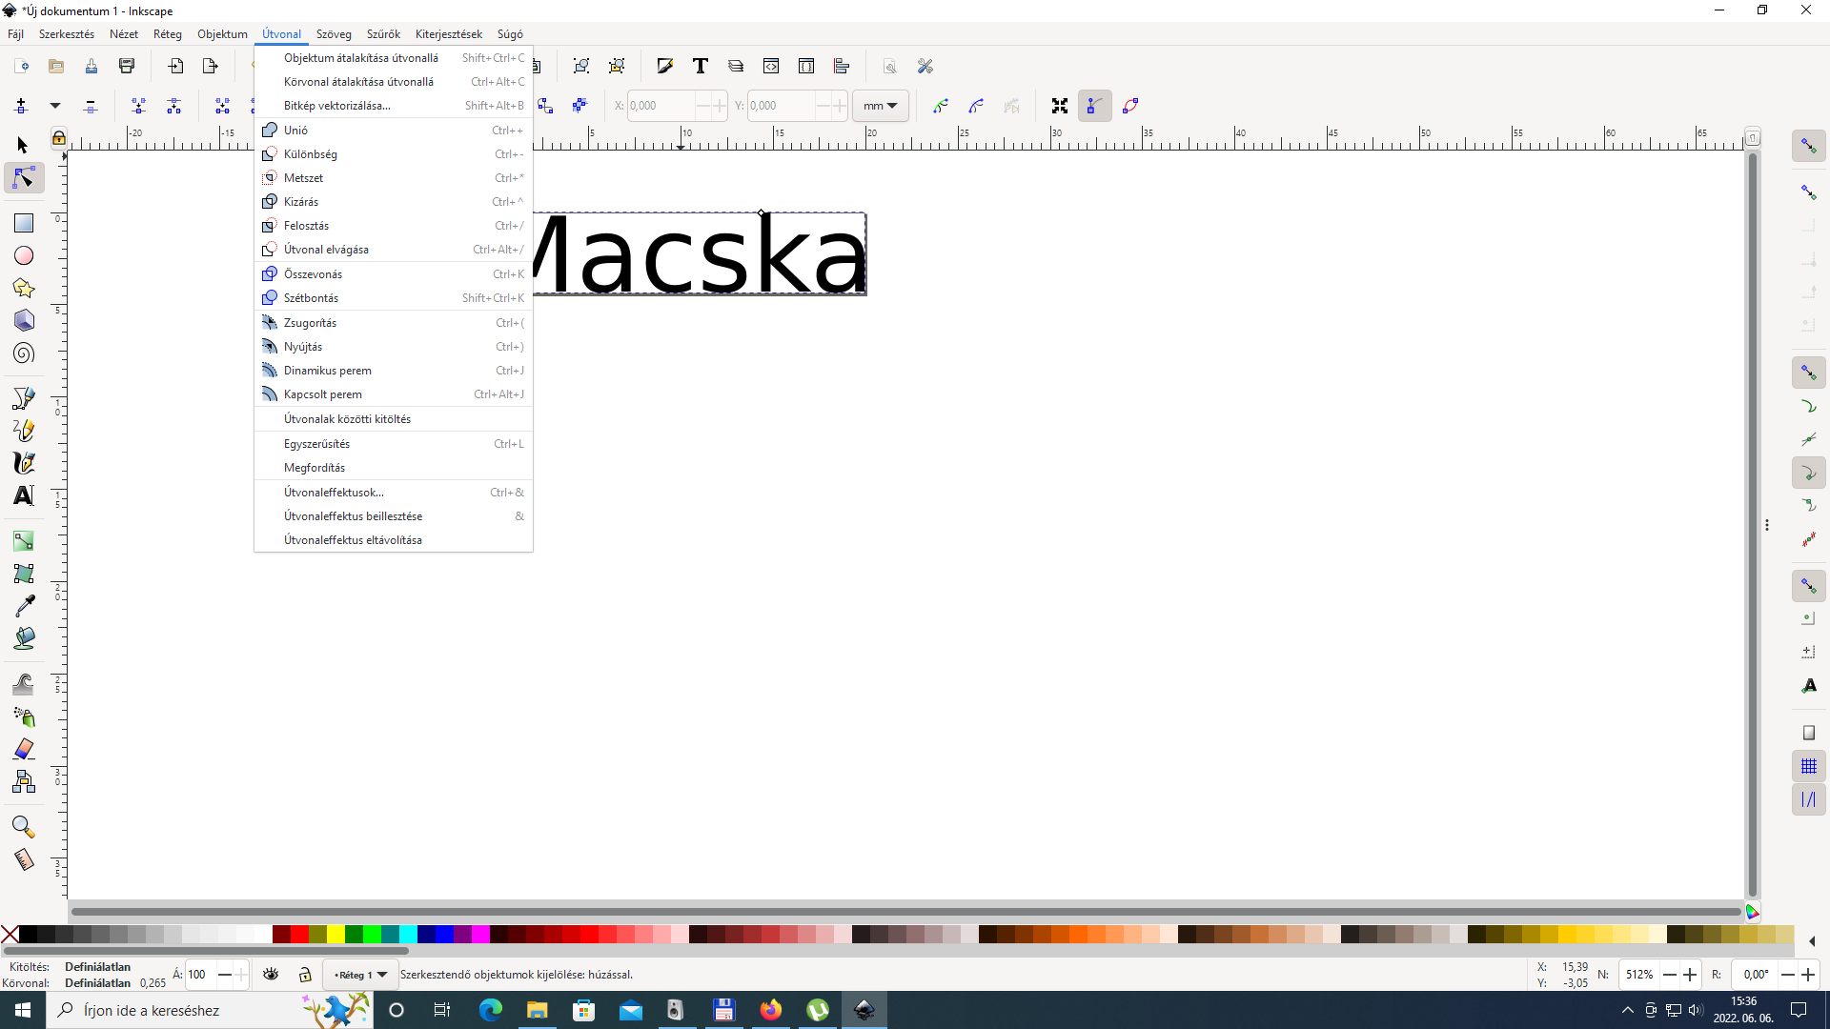Image resolution: width=1830 pixels, height=1029 pixels.
Task: Open the XML editor icon
Action: coord(771,66)
